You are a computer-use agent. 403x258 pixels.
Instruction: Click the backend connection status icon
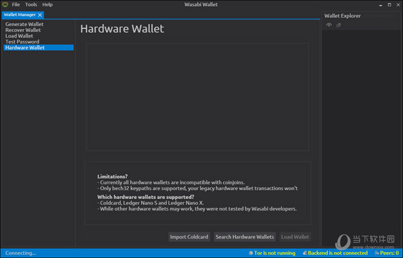[x=305, y=253]
